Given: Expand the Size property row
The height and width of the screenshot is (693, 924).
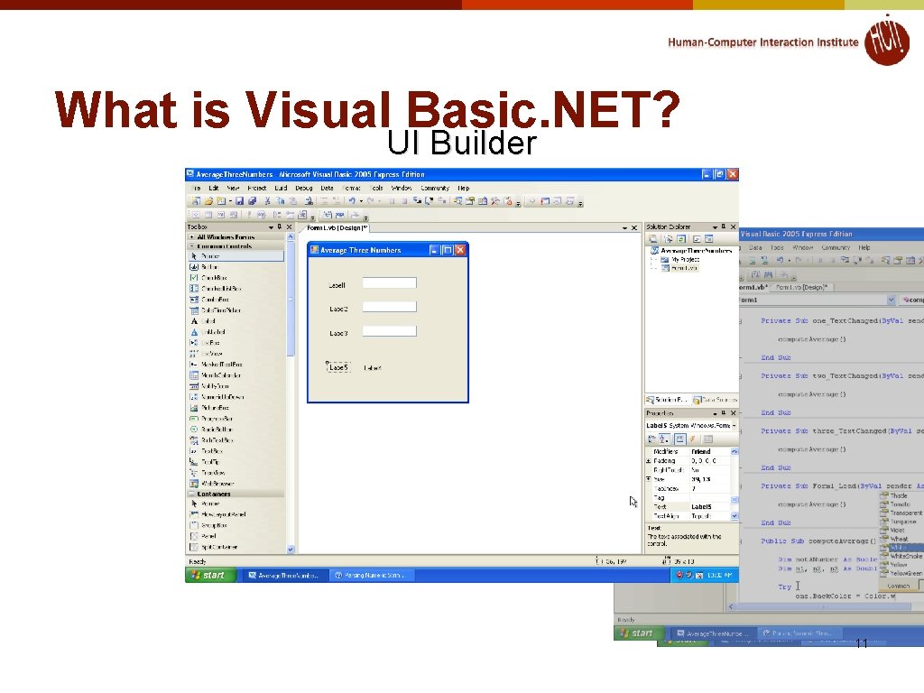Looking at the screenshot, I should [x=649, y=479].
